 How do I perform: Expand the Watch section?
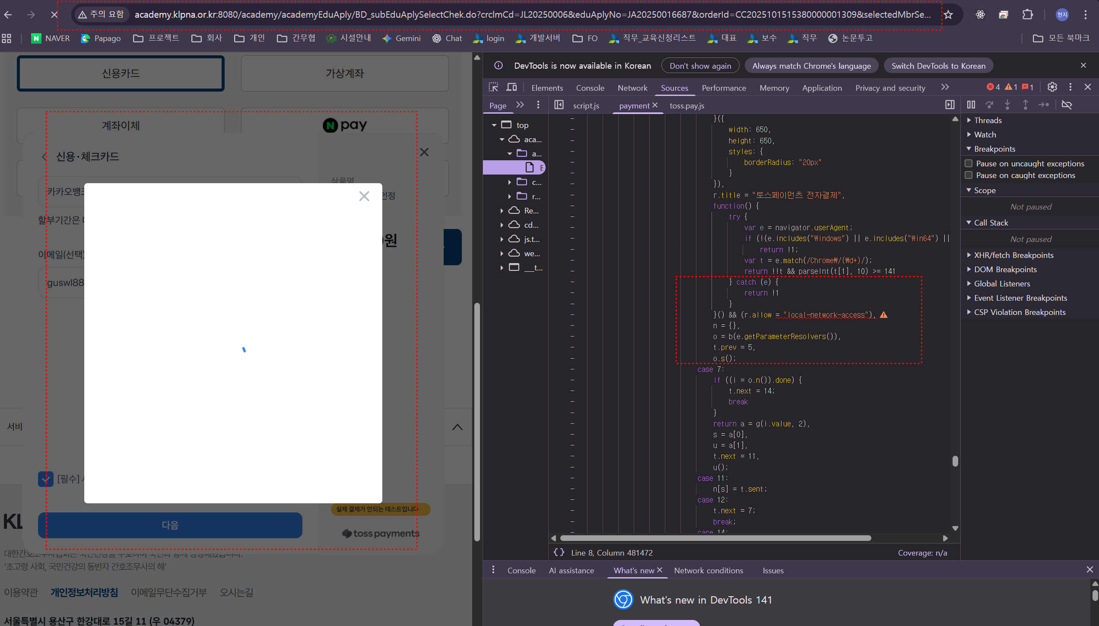(x=985, y=135)
